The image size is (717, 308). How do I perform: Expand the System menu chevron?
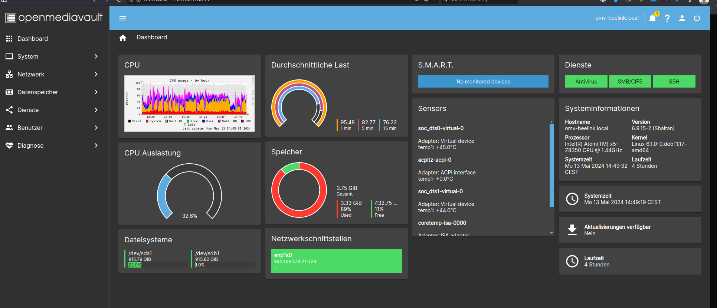[96, 56]
